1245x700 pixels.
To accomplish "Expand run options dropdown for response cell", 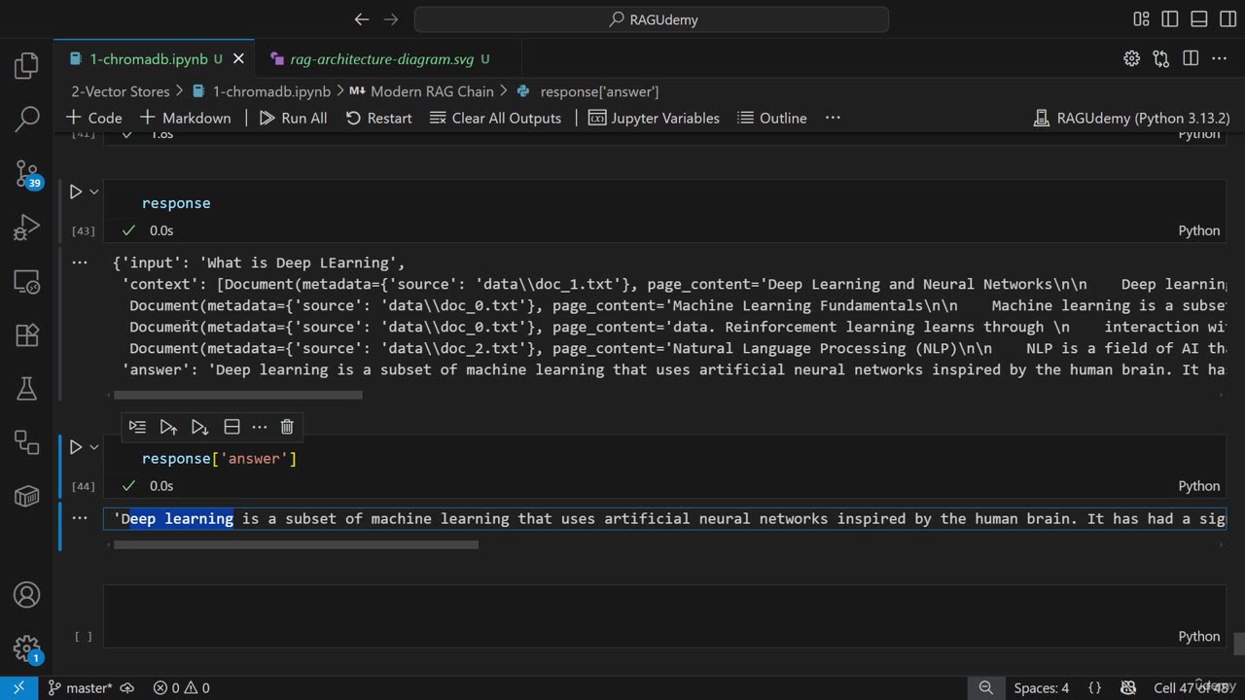I will coord(94,192).
